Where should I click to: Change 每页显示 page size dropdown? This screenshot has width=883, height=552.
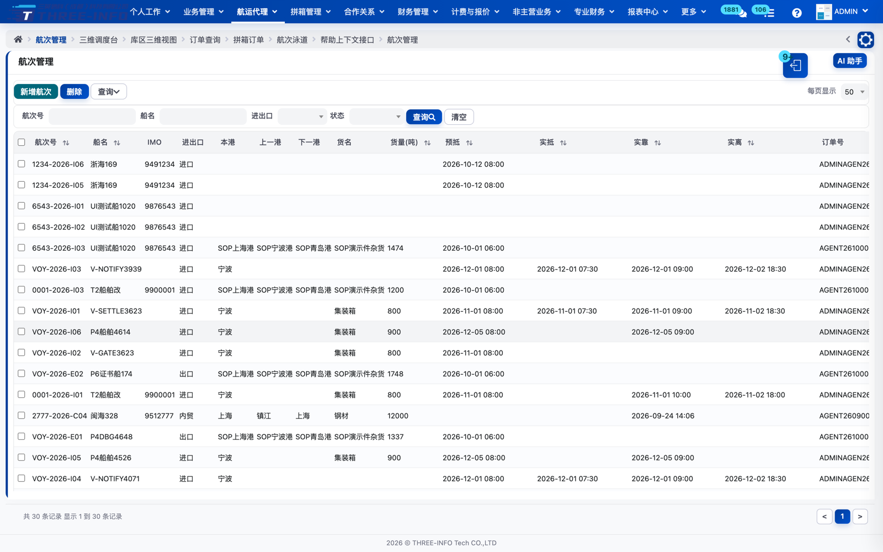tap(854, 92)
